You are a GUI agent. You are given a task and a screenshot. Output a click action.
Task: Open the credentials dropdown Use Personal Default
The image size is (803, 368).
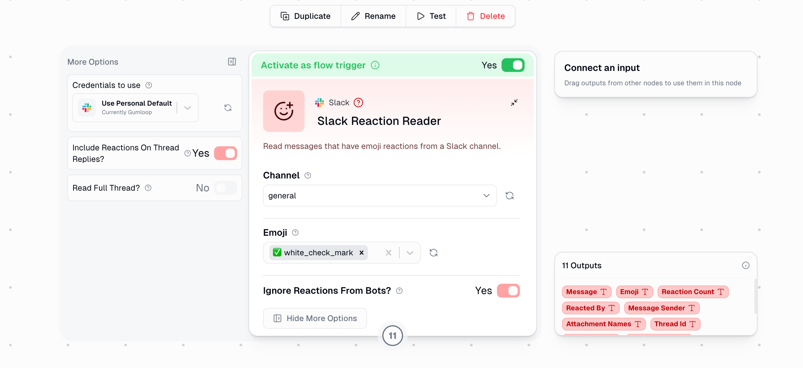point(136,108)
